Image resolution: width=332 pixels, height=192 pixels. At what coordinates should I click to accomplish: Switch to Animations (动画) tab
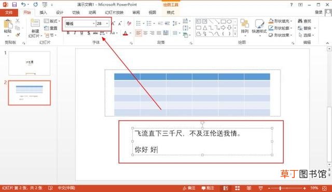[x=92, y=12]
